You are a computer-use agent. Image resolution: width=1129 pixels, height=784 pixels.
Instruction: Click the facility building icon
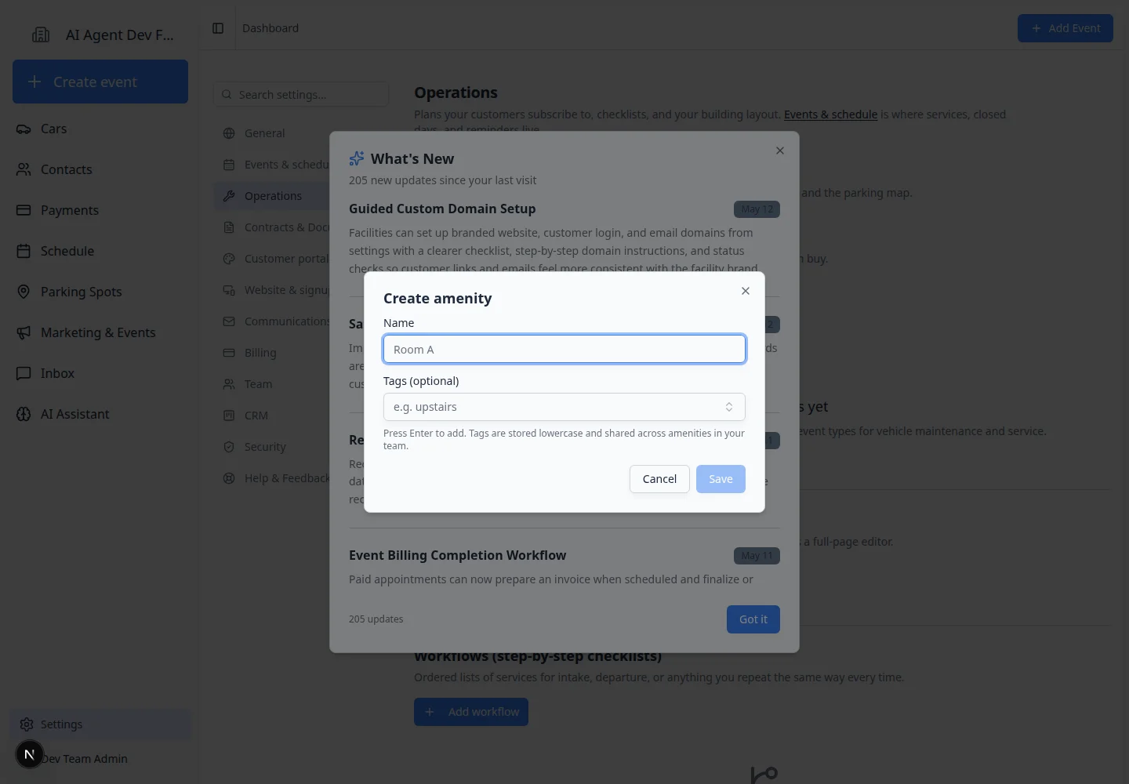click(41, 34)
